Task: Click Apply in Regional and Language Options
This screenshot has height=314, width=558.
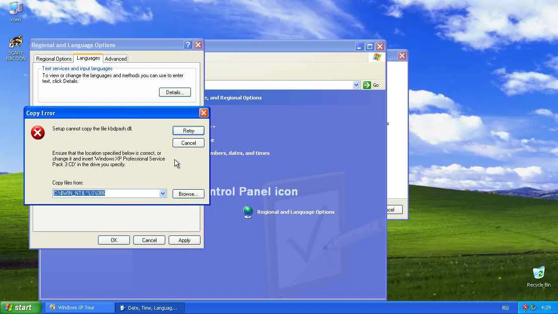Action: (x=184, y=240)
